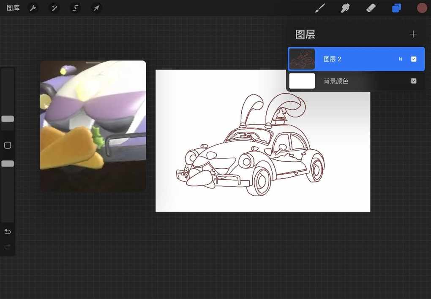Tap the reference image window
Image resolution: width=431 pixels, height=299 pixels.
coord(93,126)
